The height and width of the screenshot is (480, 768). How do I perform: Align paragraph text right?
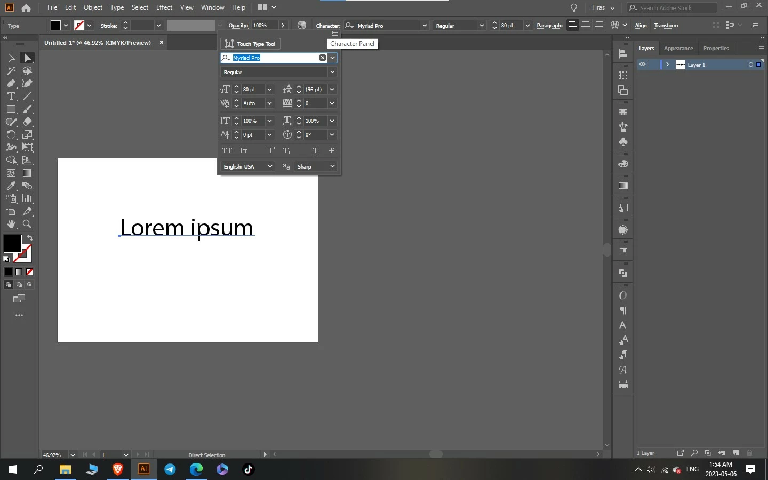coord(599,25)
